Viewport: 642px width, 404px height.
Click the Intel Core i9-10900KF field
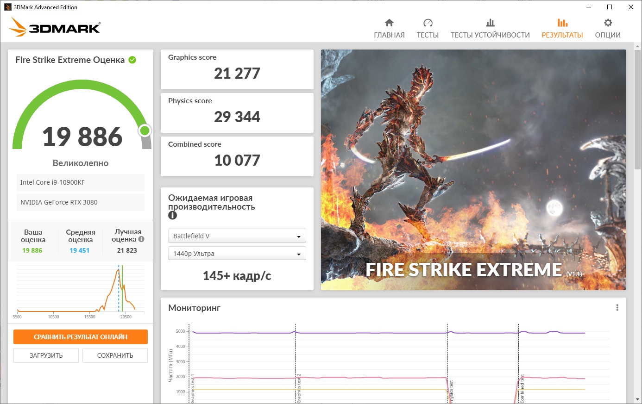81,182
